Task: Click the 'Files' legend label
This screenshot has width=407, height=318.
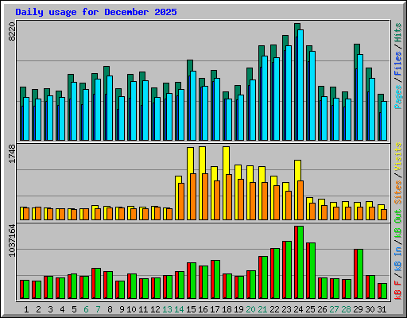Action: [x=398, y=64]
